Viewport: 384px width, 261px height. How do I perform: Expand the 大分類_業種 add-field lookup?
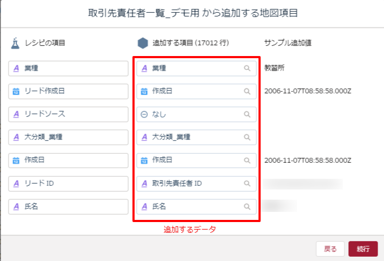pos(192,137)
